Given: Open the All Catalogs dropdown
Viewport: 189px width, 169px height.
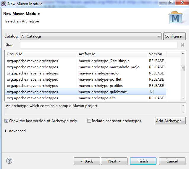Looking at the screenshot, I should point(91,36).
